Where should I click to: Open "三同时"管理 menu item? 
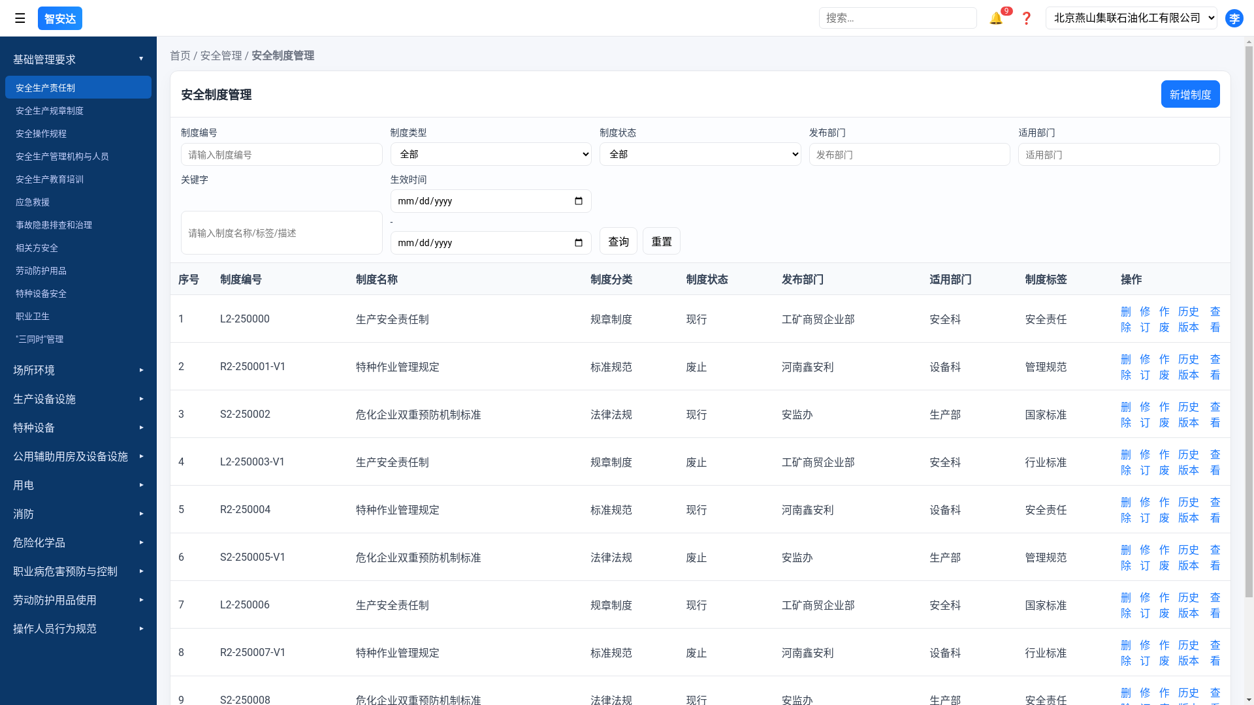tap(78, 339)
